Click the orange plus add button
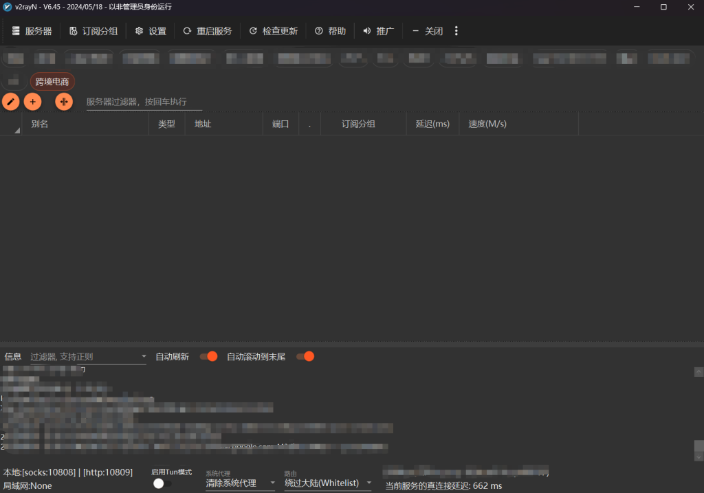704x493 pixels. (x=32, y=102)
